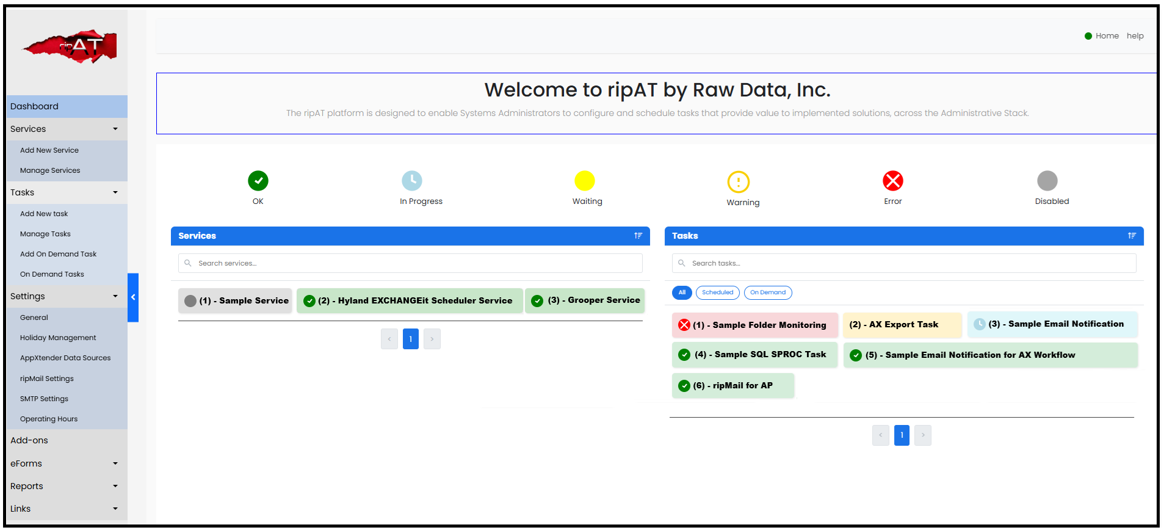Click the yellow Waiting status circle
This screenshot has width=1164, height=530.
point(585,181)
